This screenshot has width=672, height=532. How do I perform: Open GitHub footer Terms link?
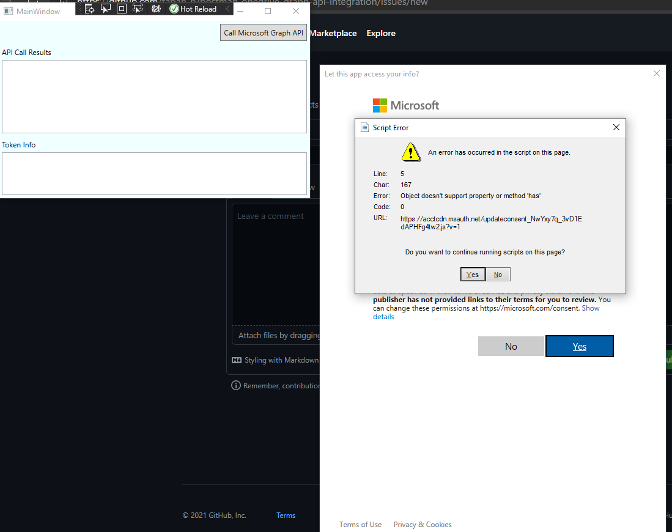click(286, 515)
